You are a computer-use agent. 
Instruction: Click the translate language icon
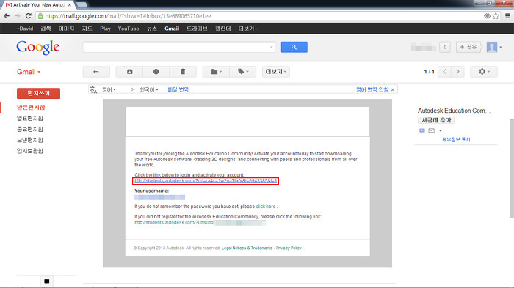93,89
